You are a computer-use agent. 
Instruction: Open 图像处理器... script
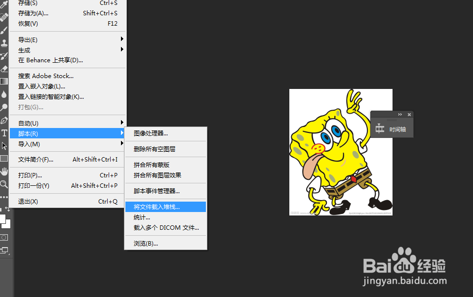pyautogui.click(x=165, y=133)
